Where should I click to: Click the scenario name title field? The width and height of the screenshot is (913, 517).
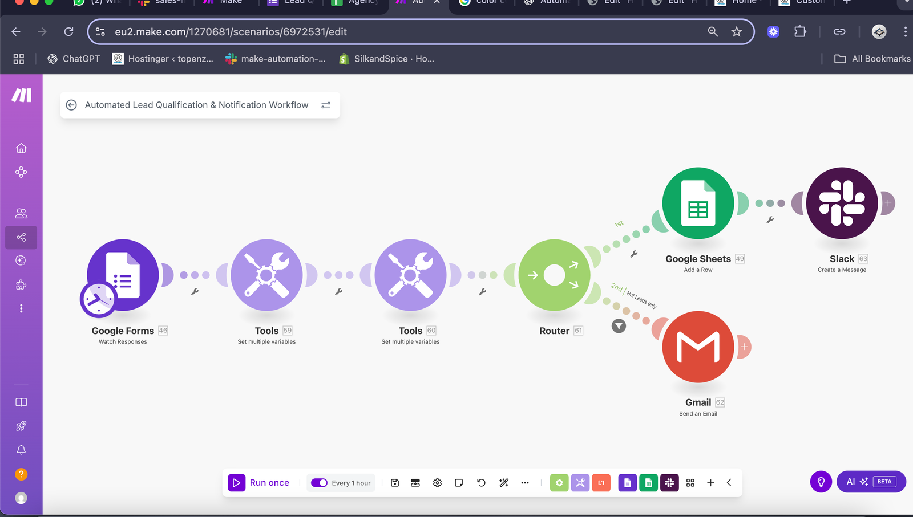pos(196,105)
